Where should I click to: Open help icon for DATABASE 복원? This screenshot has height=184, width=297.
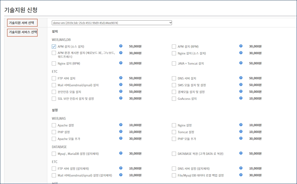click(x=241, y=153)
